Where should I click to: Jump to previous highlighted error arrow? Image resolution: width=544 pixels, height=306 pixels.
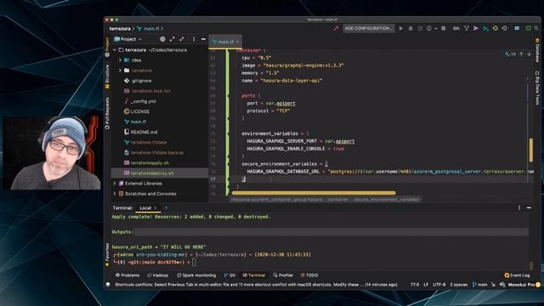point(521,54)
